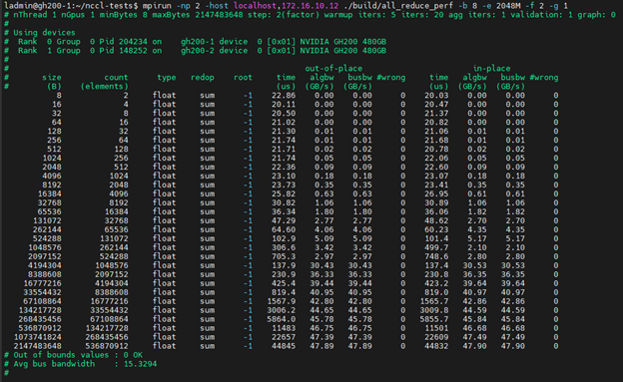Click the 'count' column header
The width and height of the screenshot is (623, 382).
click(116, 78)
